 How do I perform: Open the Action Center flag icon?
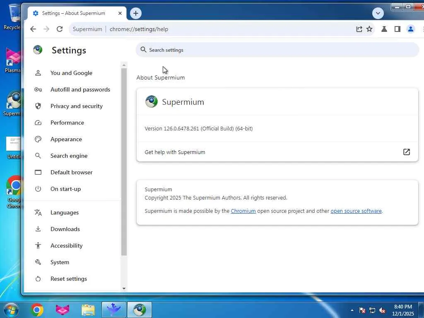tap(362, 310)
